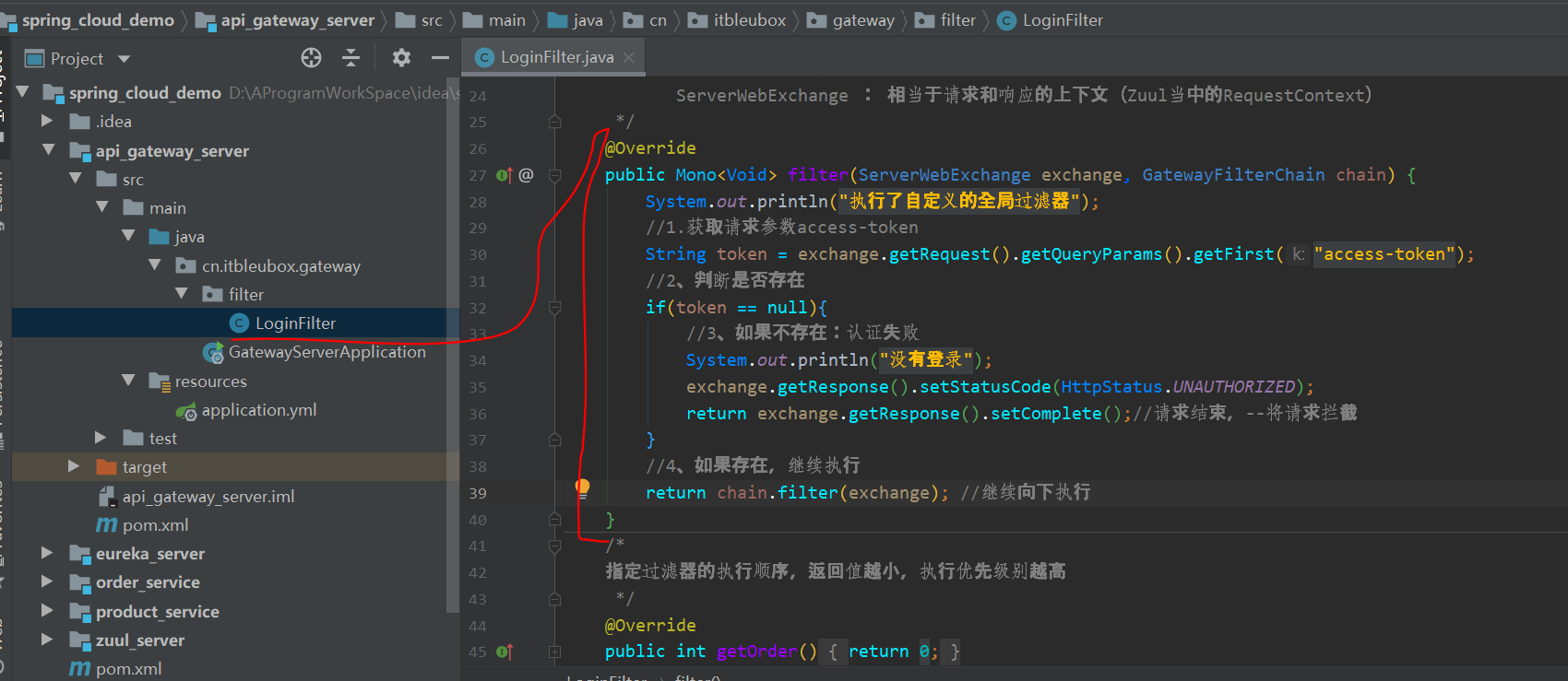Image resolution: width=1568 pixels, height=681 pixels.
Task: Click getOrder method name
Action: click(756, 652)
